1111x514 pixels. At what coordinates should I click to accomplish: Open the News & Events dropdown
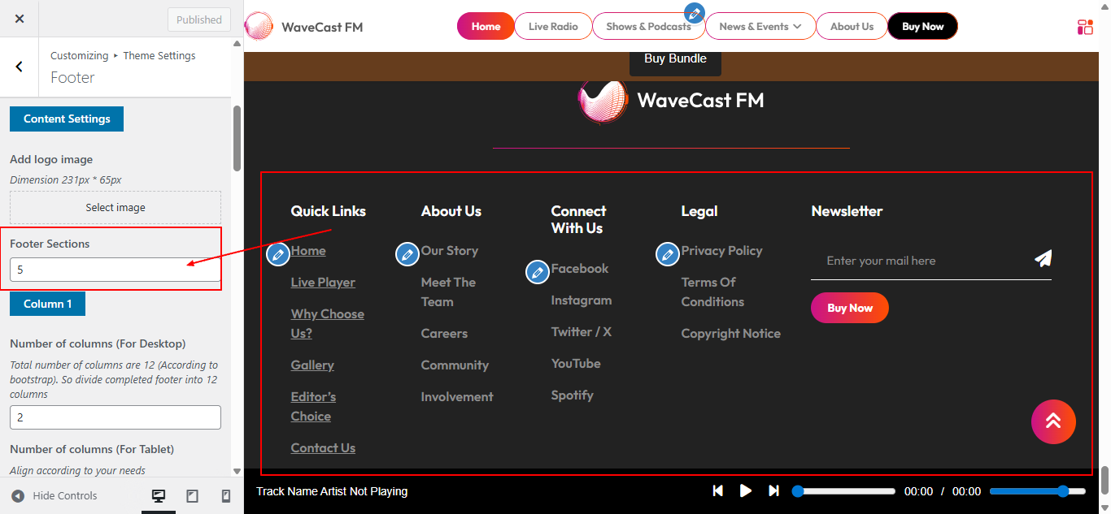(760, 25)
